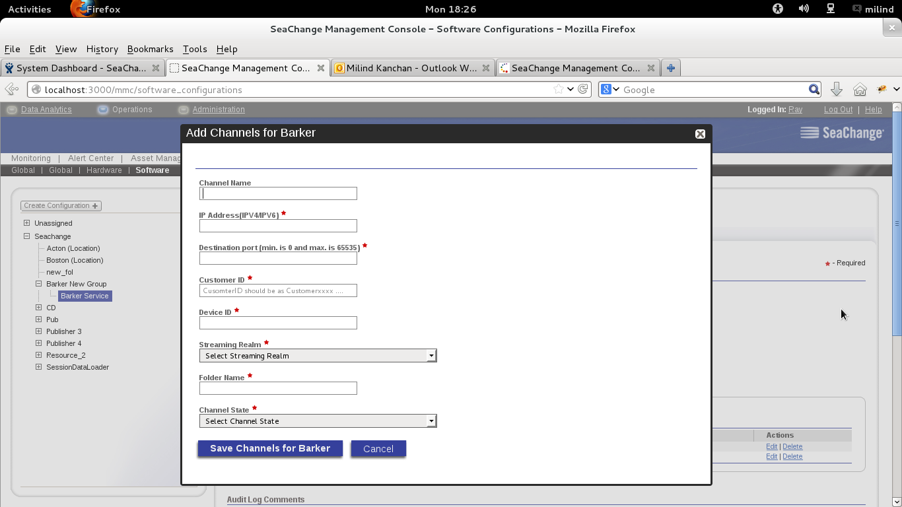
Task: Click the Log Out link
Action: 838,110
